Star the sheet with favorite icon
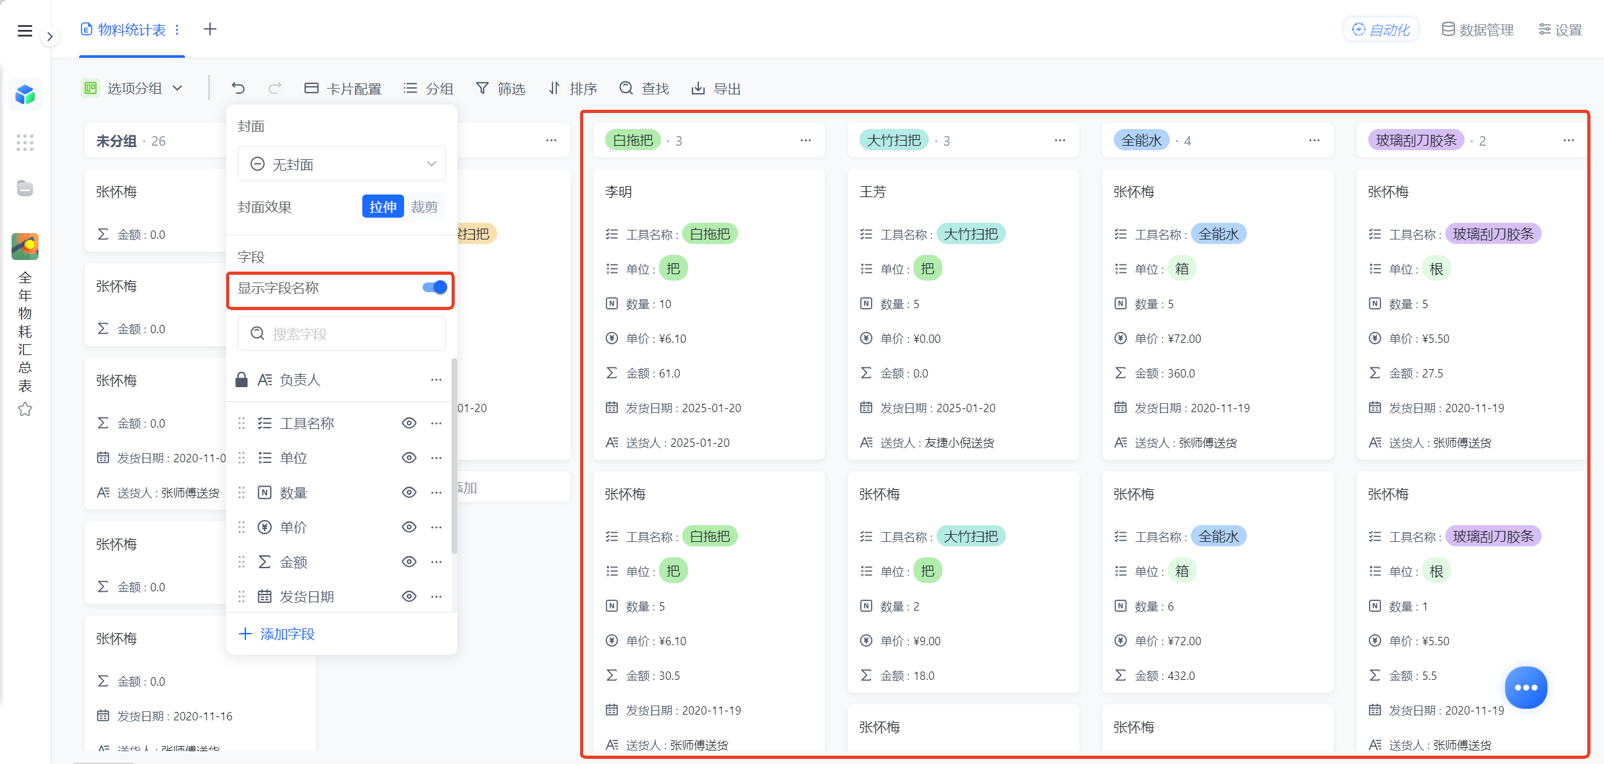The image size is (1604, 764). [25, 409]
